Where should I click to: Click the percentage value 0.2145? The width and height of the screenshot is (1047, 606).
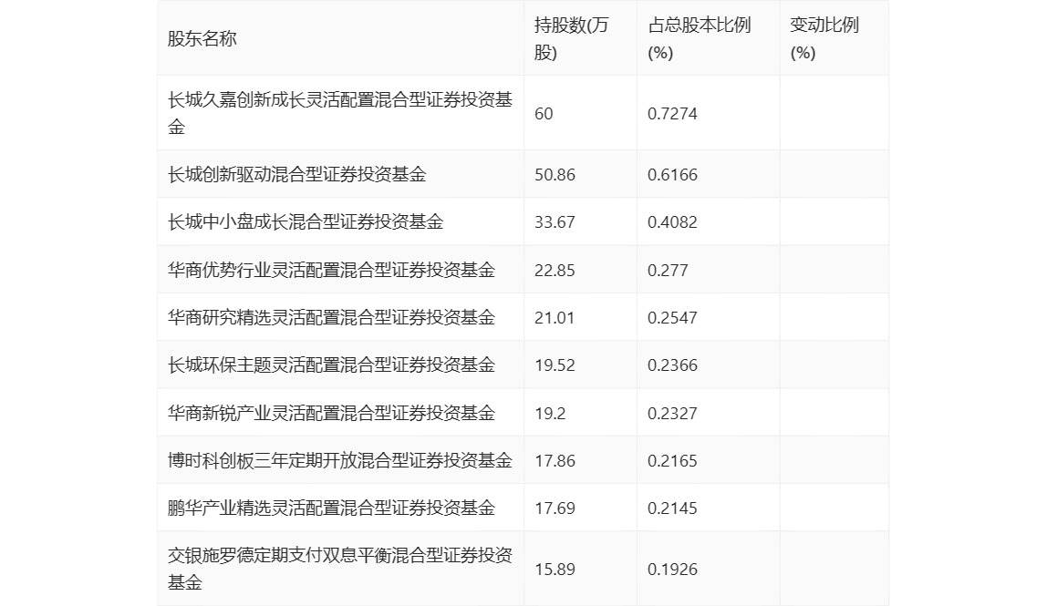coord(672,508)
